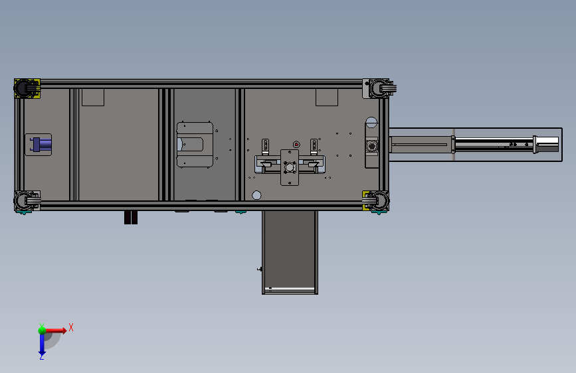Select the left square cutout near the top rail

93,98
